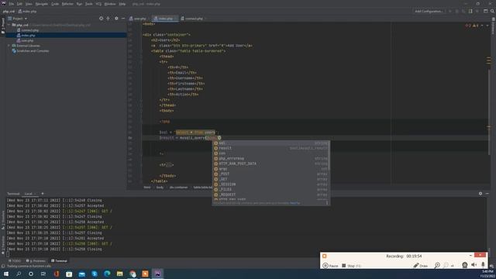Choose '_FILES' completion suggestion
This screenshot has width=496, height=279.
coord(271,189)
